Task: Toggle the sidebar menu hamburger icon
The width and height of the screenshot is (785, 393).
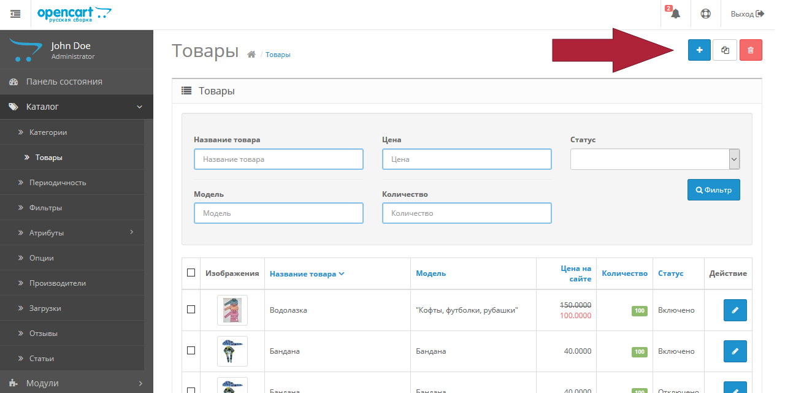Action: [x=15, y=13]
